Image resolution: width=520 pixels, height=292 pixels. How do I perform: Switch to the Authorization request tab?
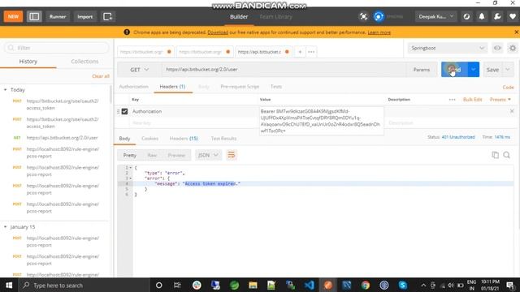click(133, 87)
